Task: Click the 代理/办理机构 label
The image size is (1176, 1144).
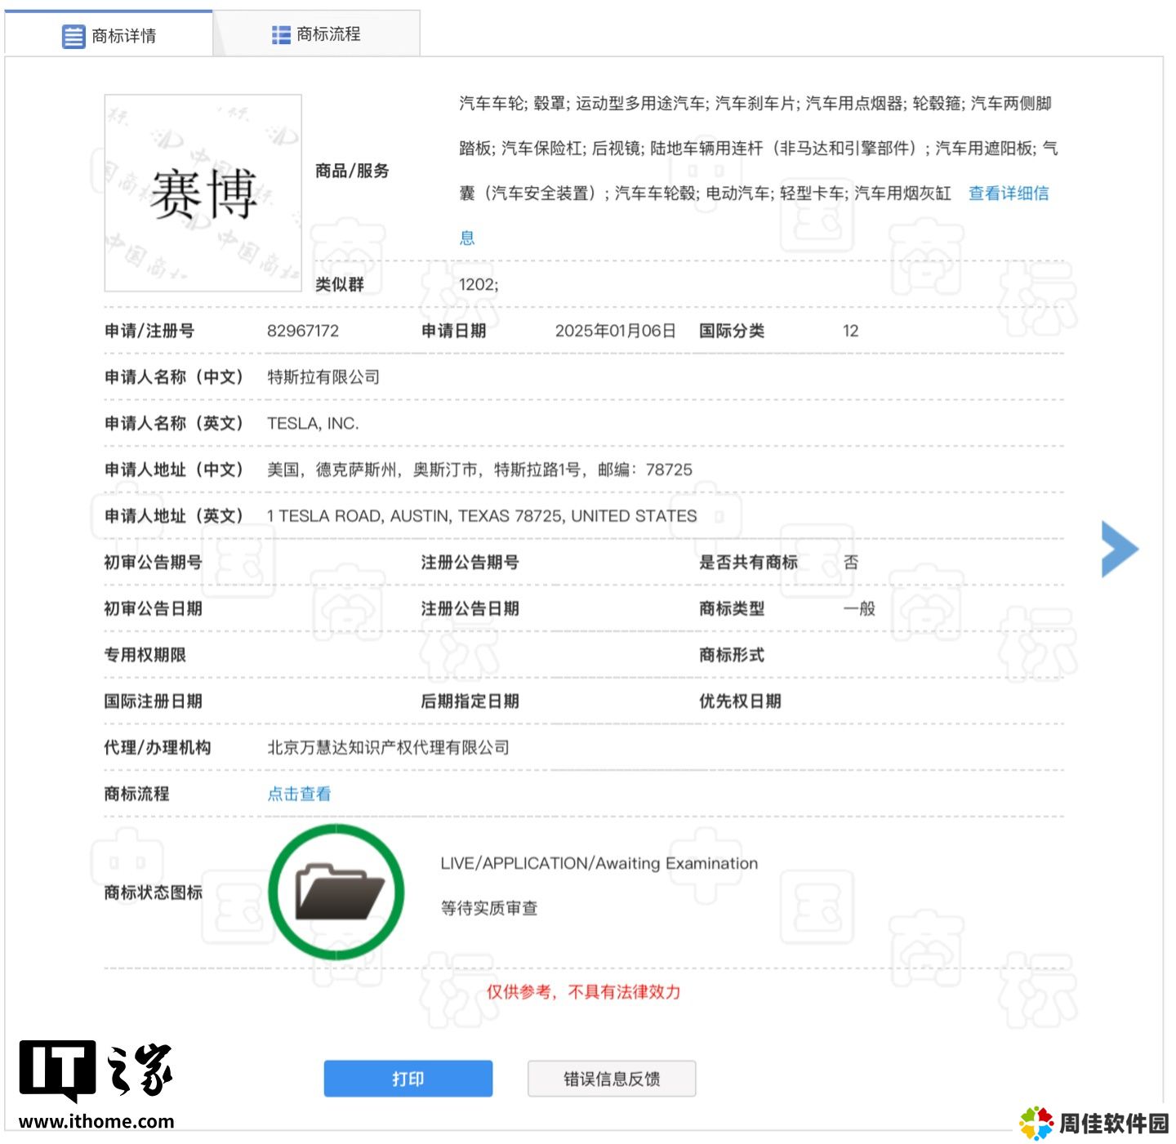Action: click(x=157, y=747)
